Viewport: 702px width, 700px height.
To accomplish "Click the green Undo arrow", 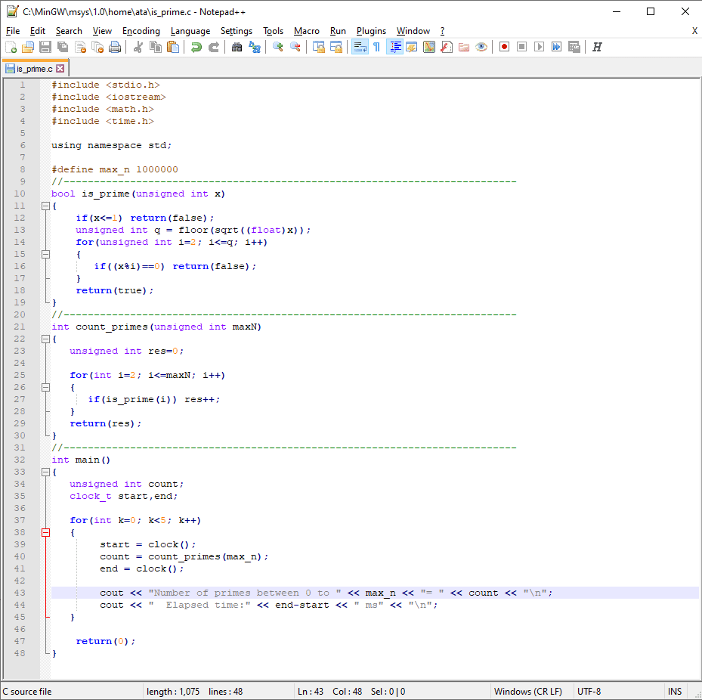I will pyautogui.click(x=196, y=47).
